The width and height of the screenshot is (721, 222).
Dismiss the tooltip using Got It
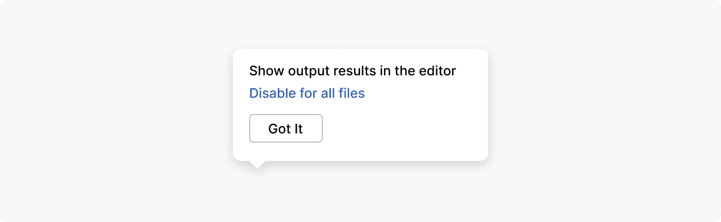(285, 129)
